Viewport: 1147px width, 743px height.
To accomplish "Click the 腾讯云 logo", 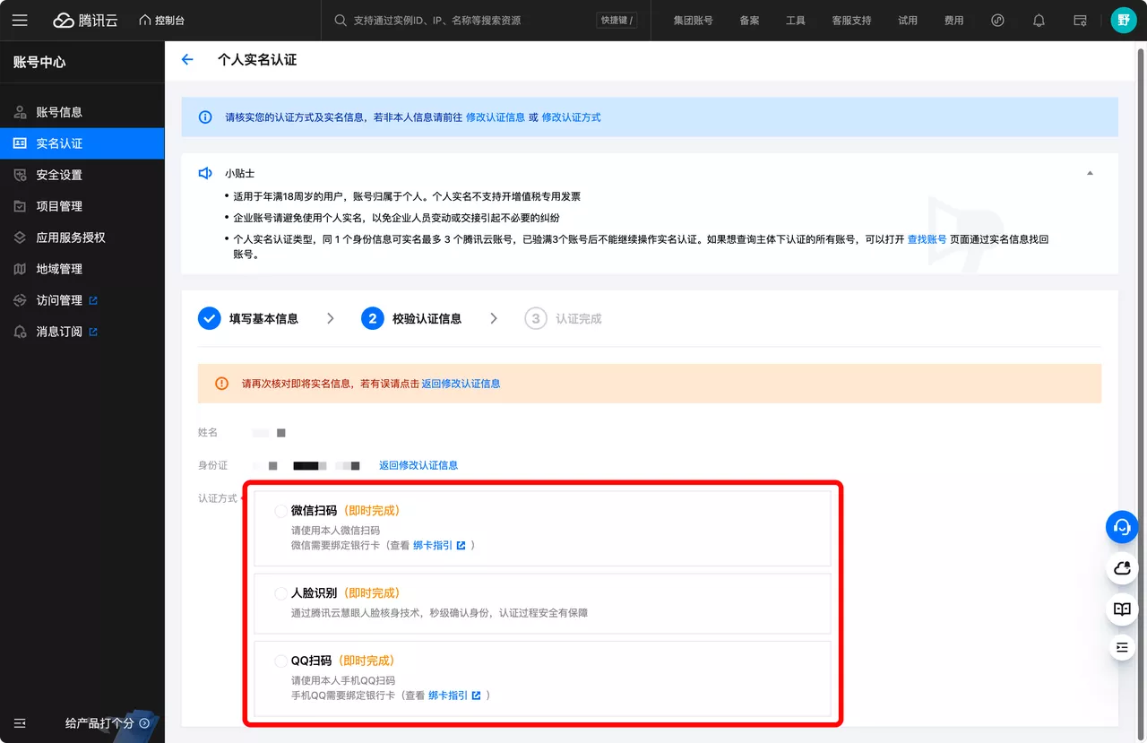I will [85, 19].
